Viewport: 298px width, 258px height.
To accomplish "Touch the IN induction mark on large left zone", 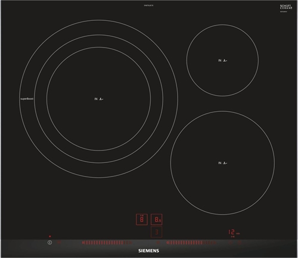I will [98, 99].
